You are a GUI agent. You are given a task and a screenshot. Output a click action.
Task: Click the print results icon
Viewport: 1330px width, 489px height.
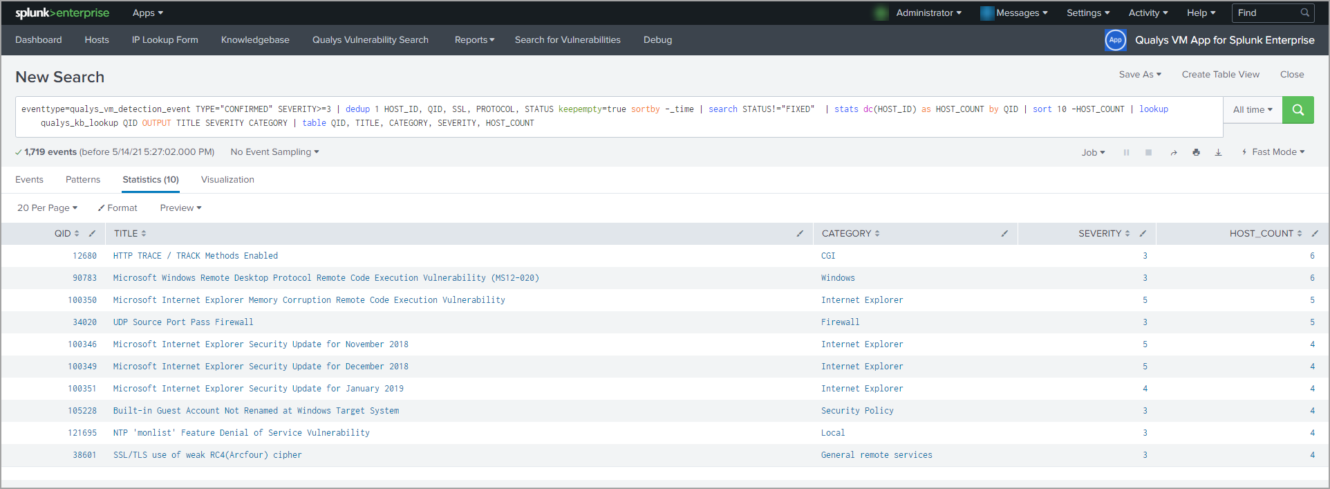pyautogui.click(x=1196, y=153)
